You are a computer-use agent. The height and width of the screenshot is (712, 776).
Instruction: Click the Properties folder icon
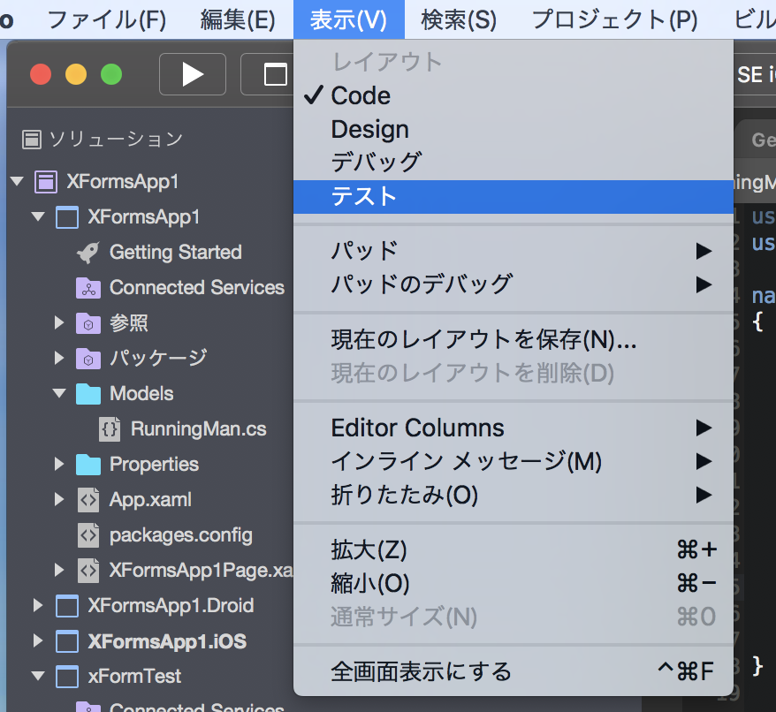pyautogui.click(x=88, y=465)
